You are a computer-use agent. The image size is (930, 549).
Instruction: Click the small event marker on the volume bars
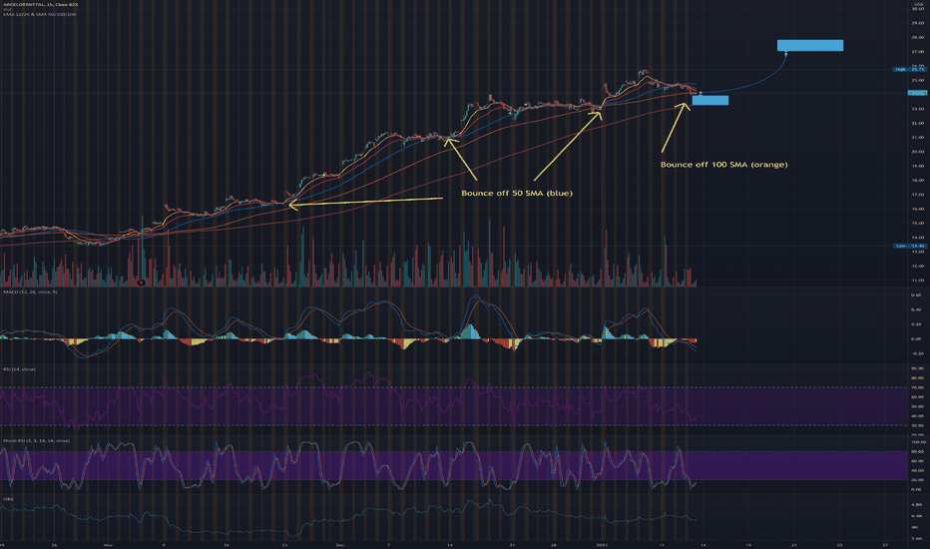tap(141, 282)
